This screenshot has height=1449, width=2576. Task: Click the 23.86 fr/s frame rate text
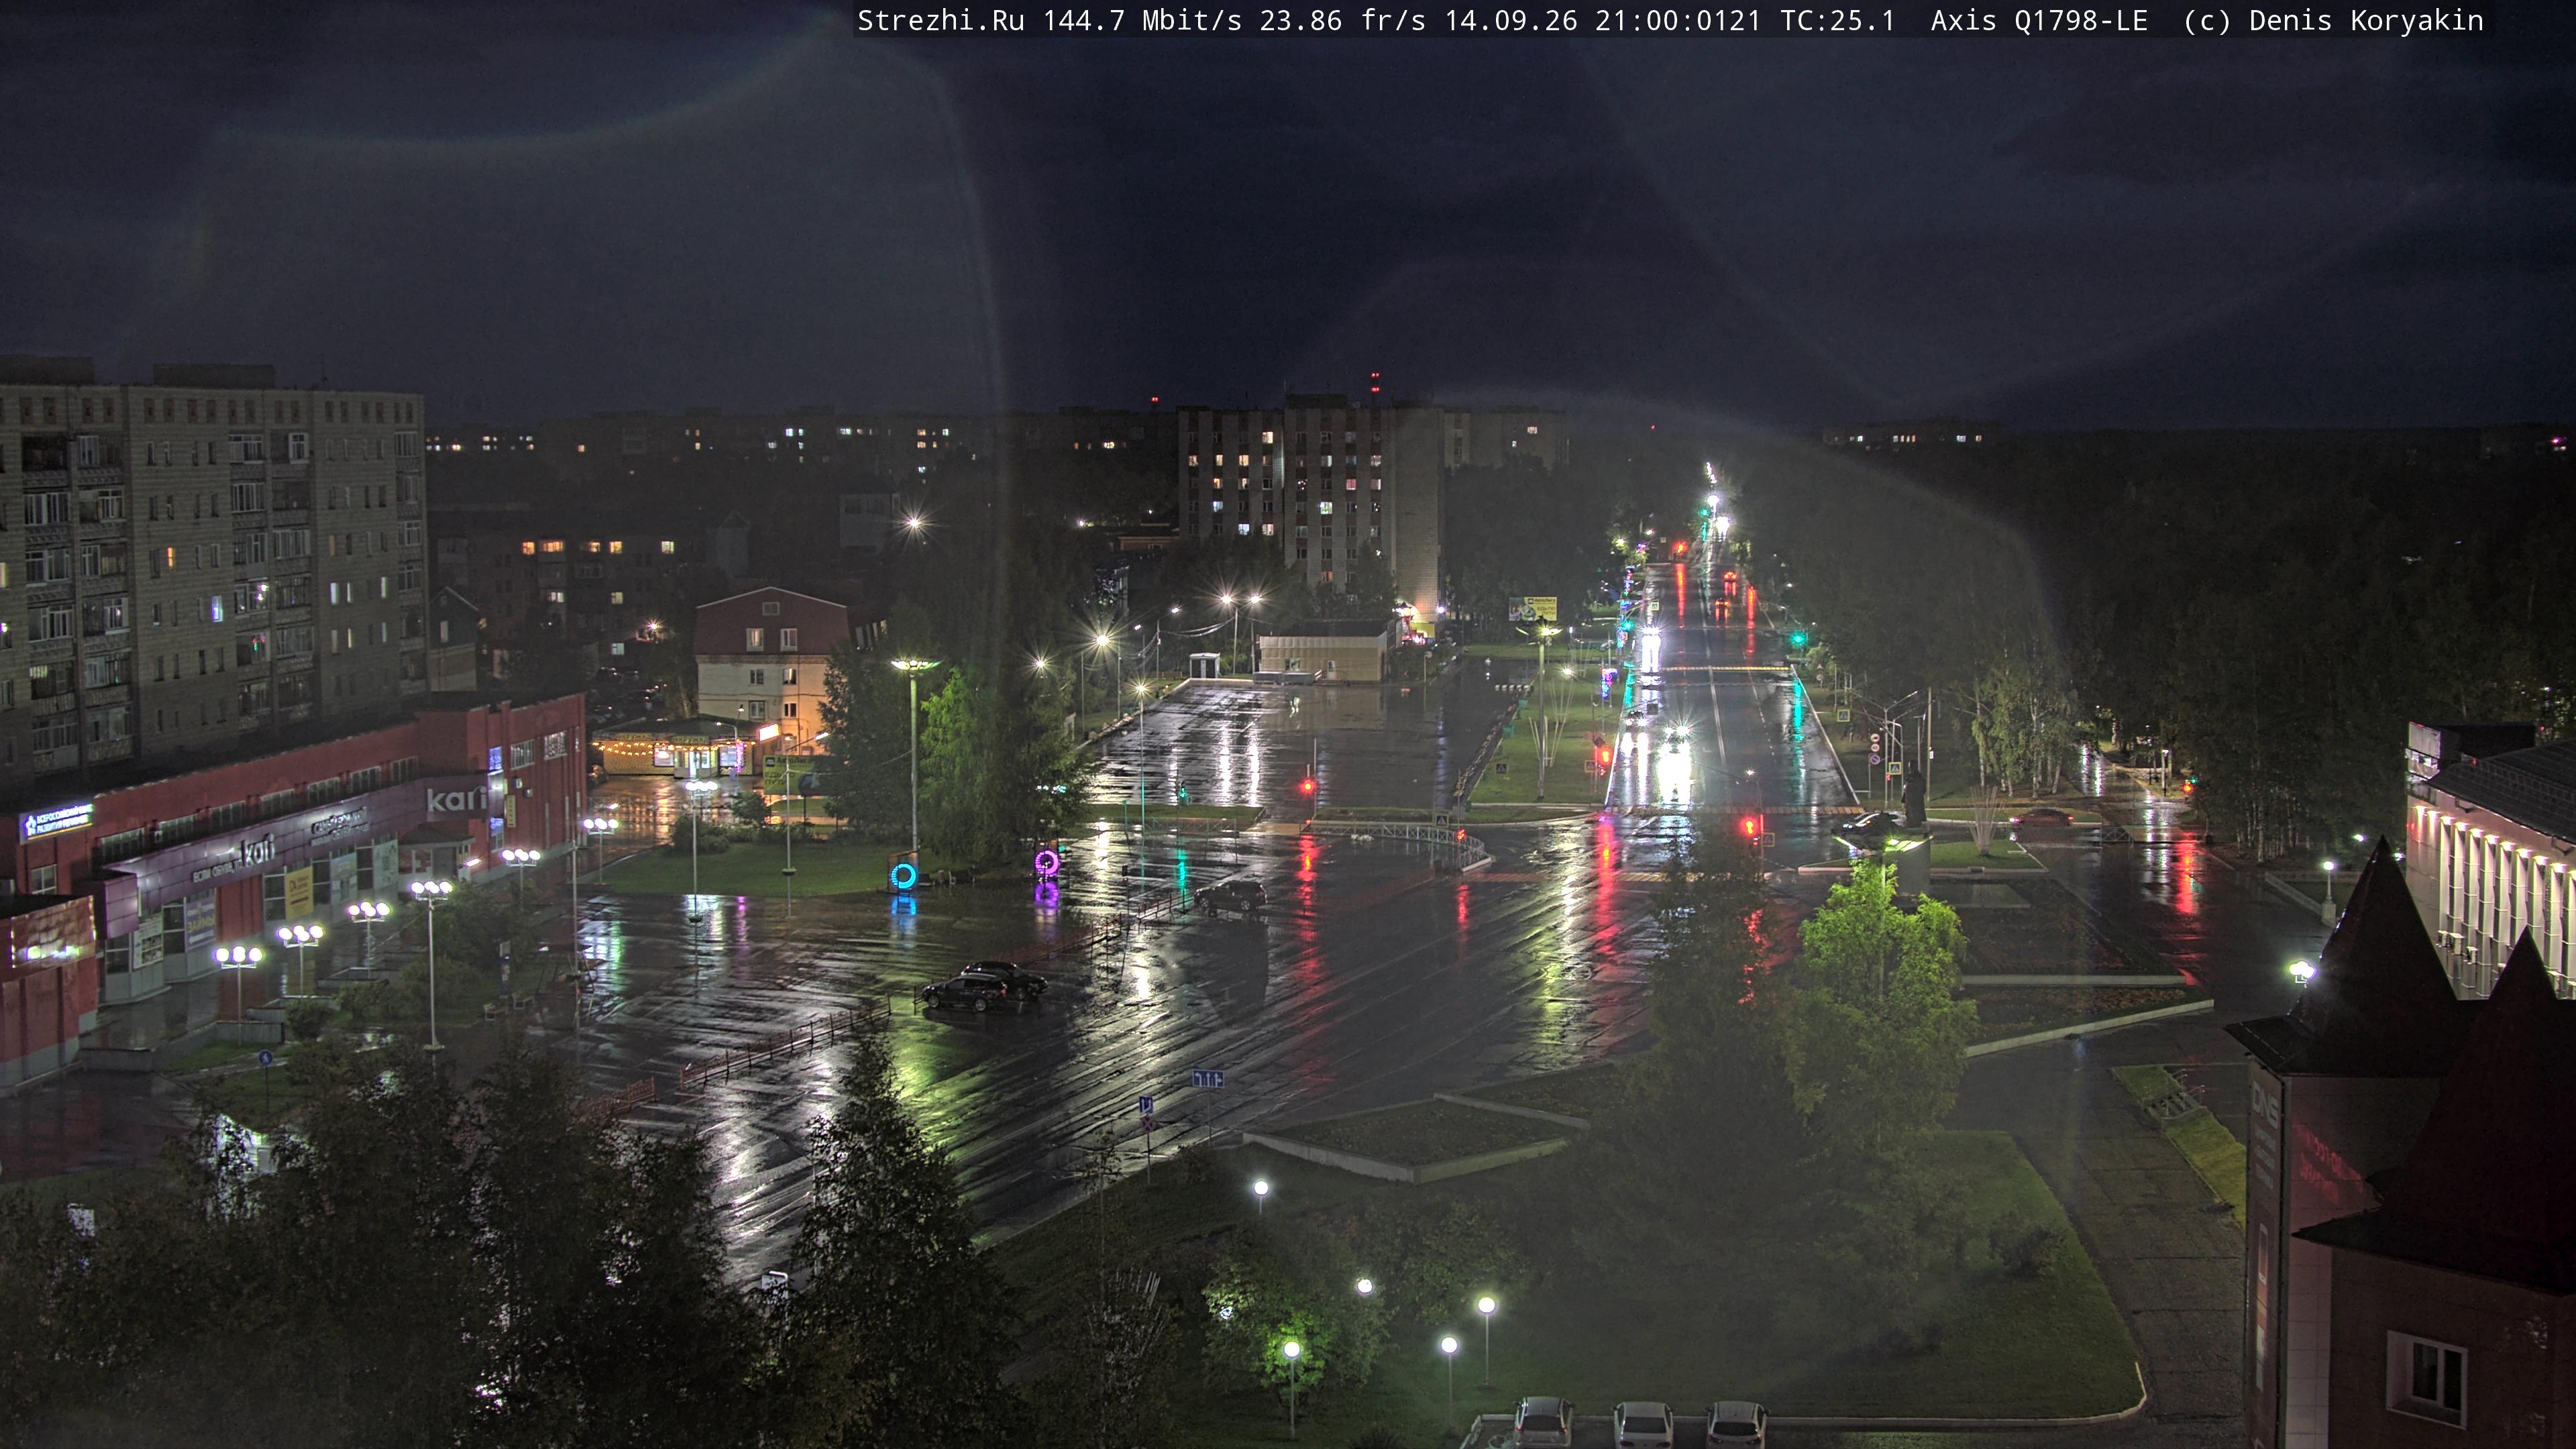pos(1343,21)
